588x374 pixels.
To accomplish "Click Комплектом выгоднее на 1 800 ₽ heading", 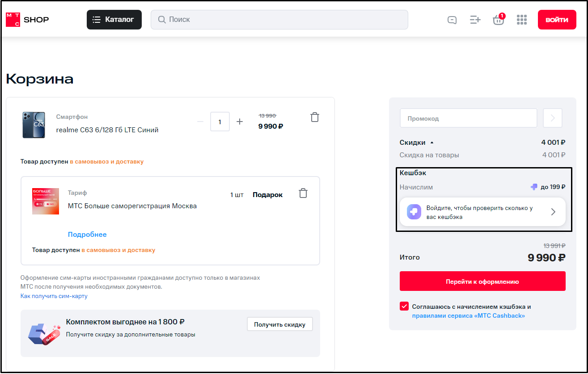I will (x=125, y=322).
